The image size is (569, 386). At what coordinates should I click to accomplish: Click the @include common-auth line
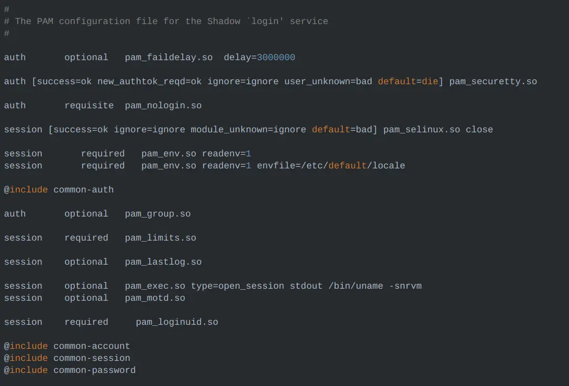[x=59, y=190]
